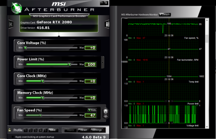This screenshot has height=139, width=216.
Task: Click the GeForce RTX 2080 card name
Action: tap(54, 22)
